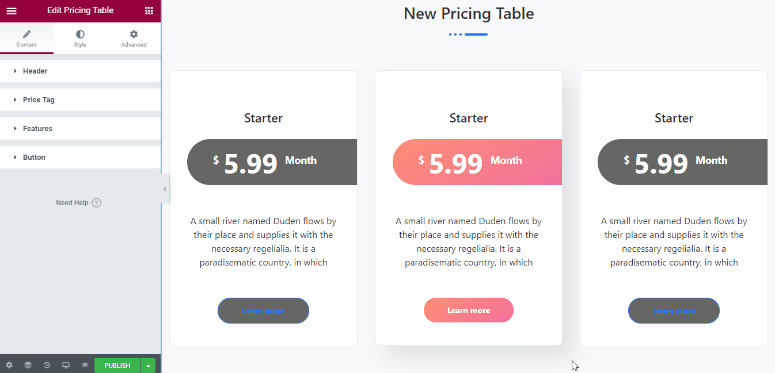Select the New Pricing Table heading
775x373 pixels.
(469, 14)
